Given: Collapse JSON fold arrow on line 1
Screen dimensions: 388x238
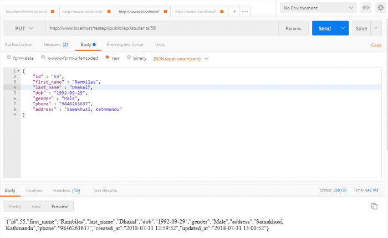Looking at the screenshot, I should (18, 71).
